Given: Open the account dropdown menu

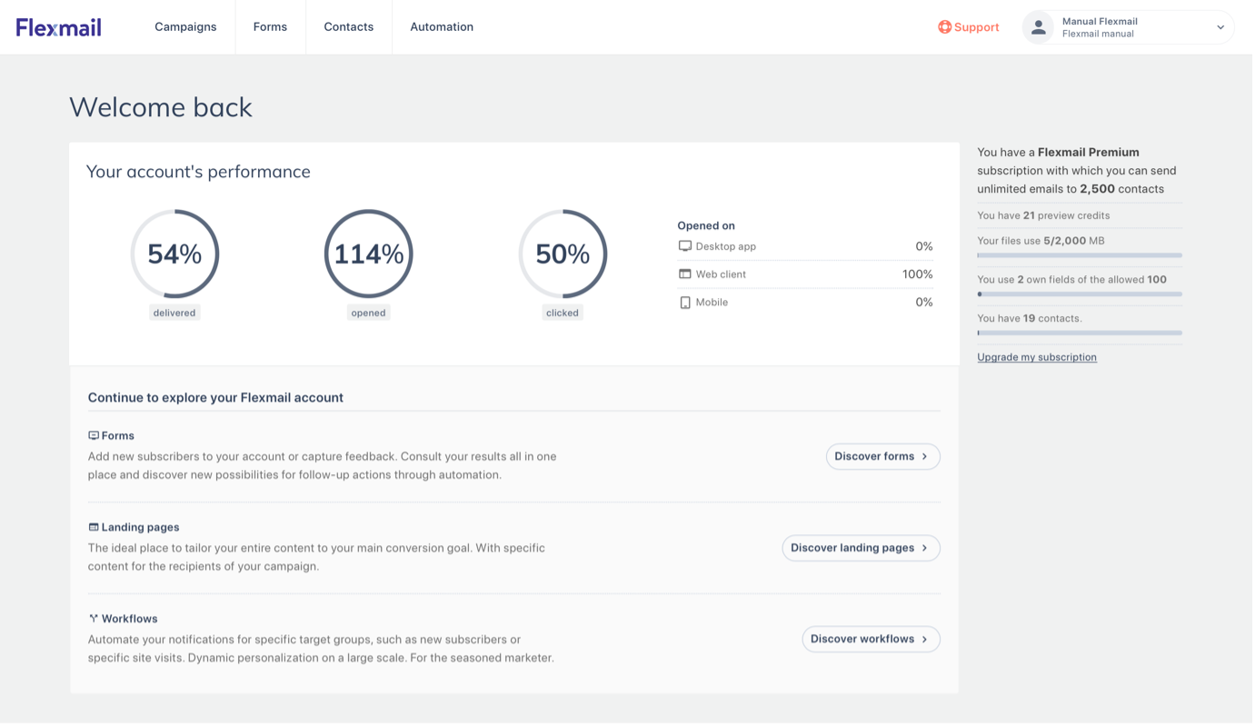Looking at the screenshot, I should (x=1219, y=27).
